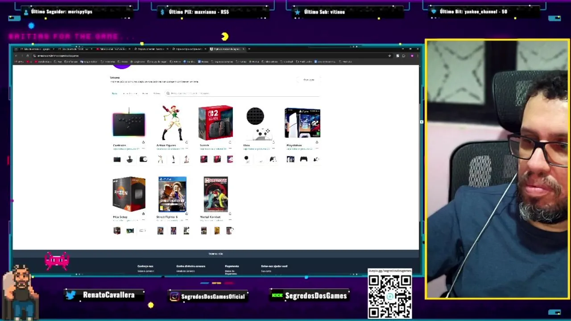Image resolution: width=571 pixels, height=321 pixels.
Task: Share the Switch collection
Action: (x=230, y=142)
